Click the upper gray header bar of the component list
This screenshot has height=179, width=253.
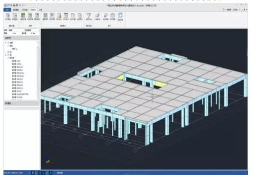tap(21, 38)
